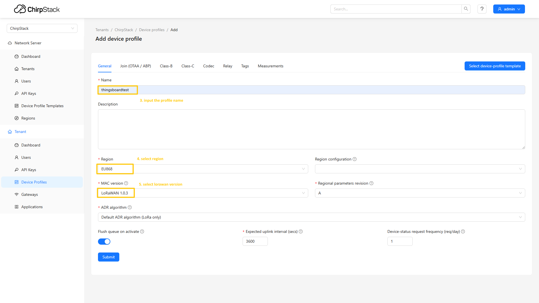This screenshot has width=539, height=303.
Task: Click Select device-profile template button
Action: point(495,66)
